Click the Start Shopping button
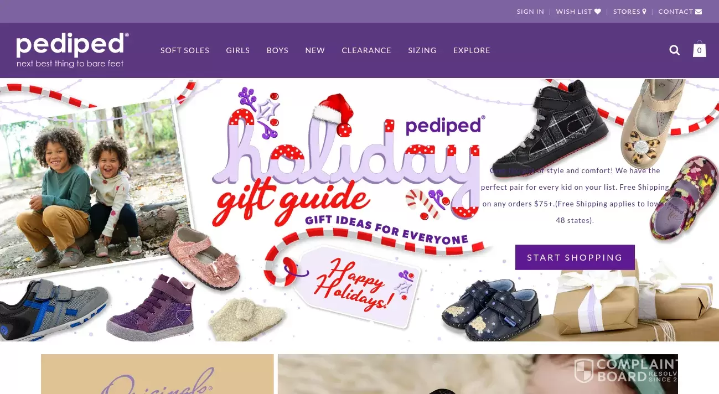 coord(575,257)
